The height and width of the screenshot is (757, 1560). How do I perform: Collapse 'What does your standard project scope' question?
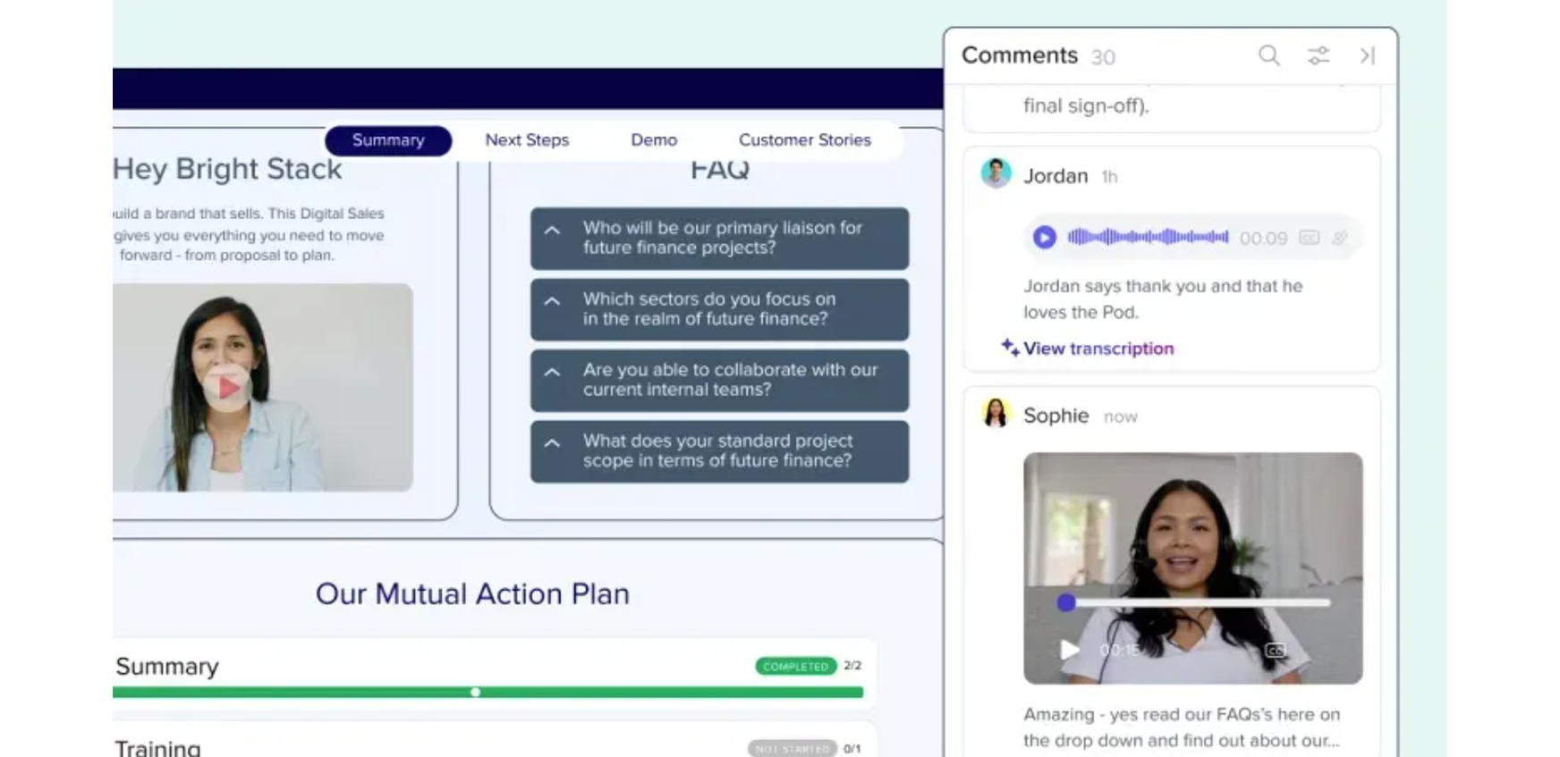coord(553,442)
